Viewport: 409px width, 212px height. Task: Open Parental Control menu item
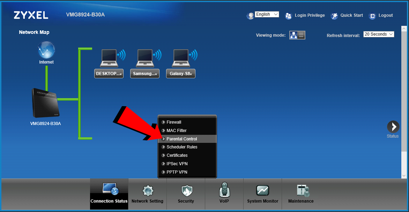(187, 139)
